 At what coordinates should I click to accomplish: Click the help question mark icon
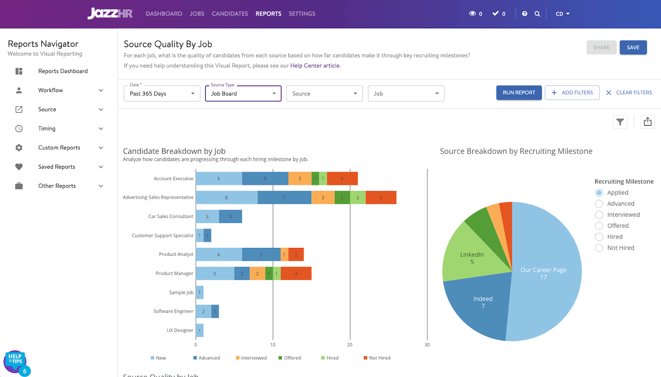coord(524,14)
